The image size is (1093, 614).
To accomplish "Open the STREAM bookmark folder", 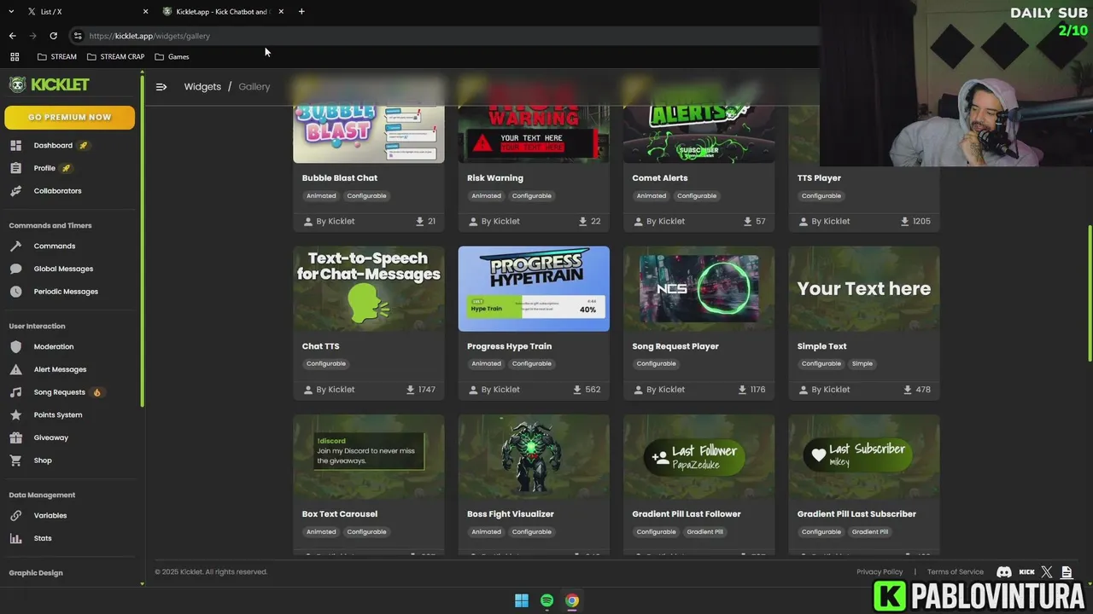I will point(57,56).
